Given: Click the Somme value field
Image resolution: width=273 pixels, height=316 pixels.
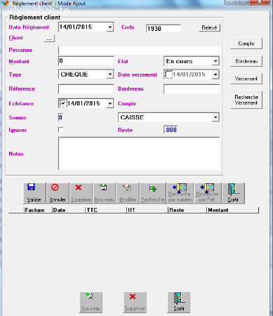Looking at the screenshot, I should 60,117.
